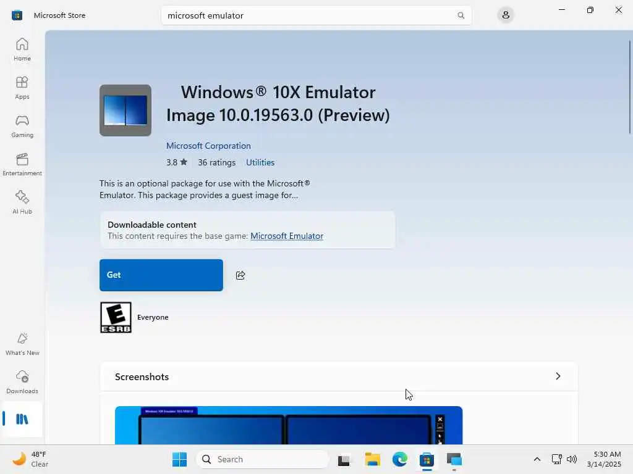Click the truncated app description text
The height and width of the screenshot is (474, 633).
205,189
